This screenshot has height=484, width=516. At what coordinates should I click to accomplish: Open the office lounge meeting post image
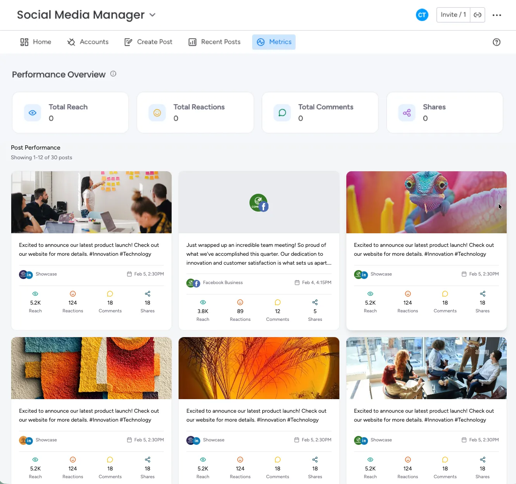pos(427,368)
